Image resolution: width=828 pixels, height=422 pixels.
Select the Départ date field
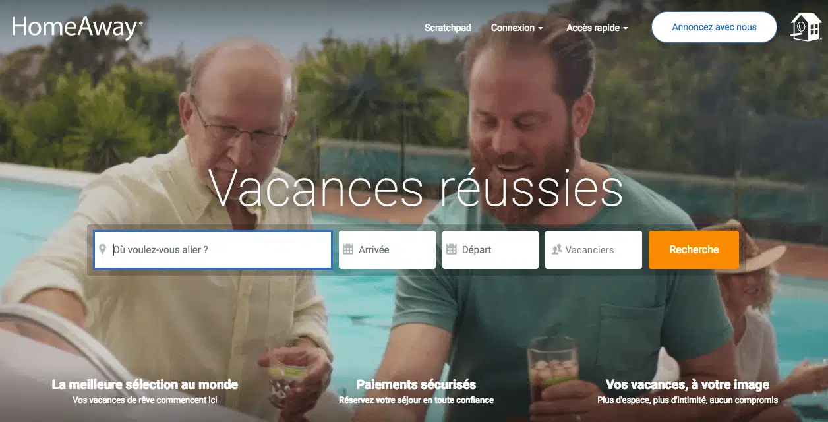[490, 250]
